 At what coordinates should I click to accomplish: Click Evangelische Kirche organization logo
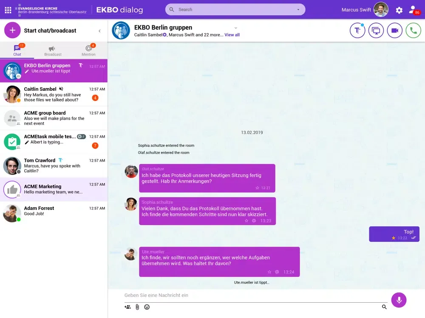pyautogui.click(x=51, y=10)
